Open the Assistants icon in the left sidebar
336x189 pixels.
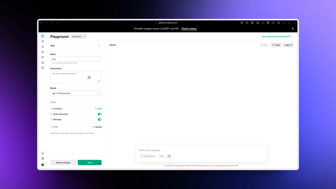[43, 41]
